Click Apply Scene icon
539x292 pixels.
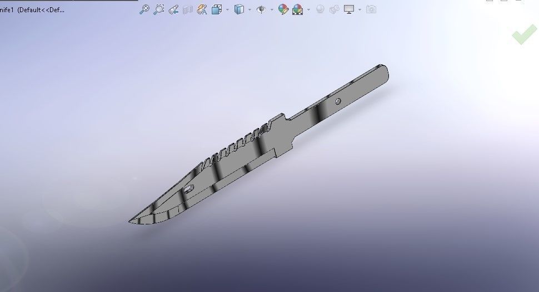(298, 10)
